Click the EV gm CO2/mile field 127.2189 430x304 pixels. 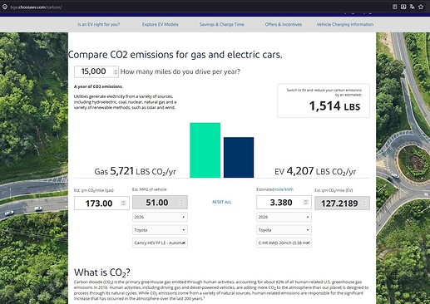(x=342, y=203)
